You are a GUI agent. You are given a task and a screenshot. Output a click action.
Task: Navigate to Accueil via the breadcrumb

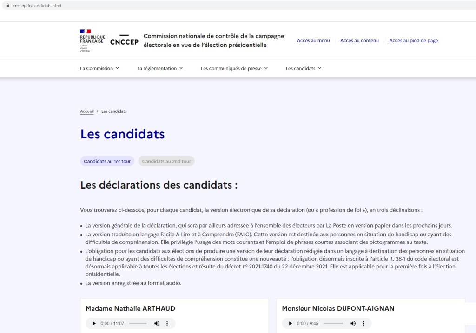(86, 111)
